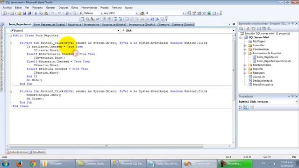Expand the Mantenimiento folder node
299x168 pixels.
(x=245, y=65)
